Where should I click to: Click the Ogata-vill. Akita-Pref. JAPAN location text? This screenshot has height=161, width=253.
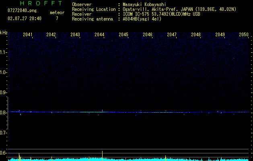coord(179,9)
